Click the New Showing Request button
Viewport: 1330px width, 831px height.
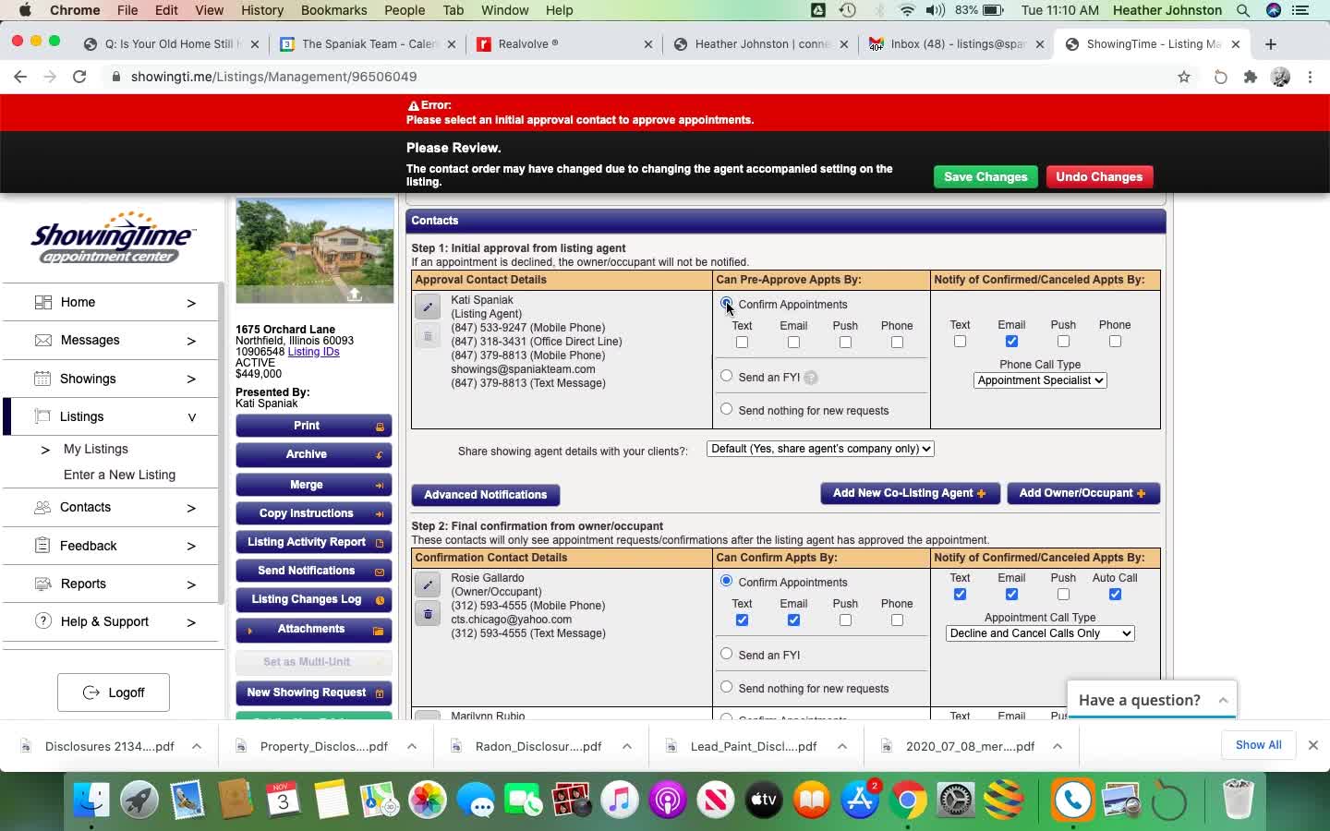point(314,692)
